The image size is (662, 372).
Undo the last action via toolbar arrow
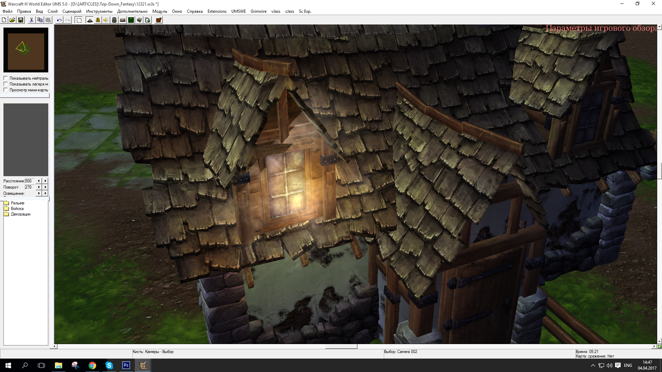pyautogui.click(x=59, y=20)
